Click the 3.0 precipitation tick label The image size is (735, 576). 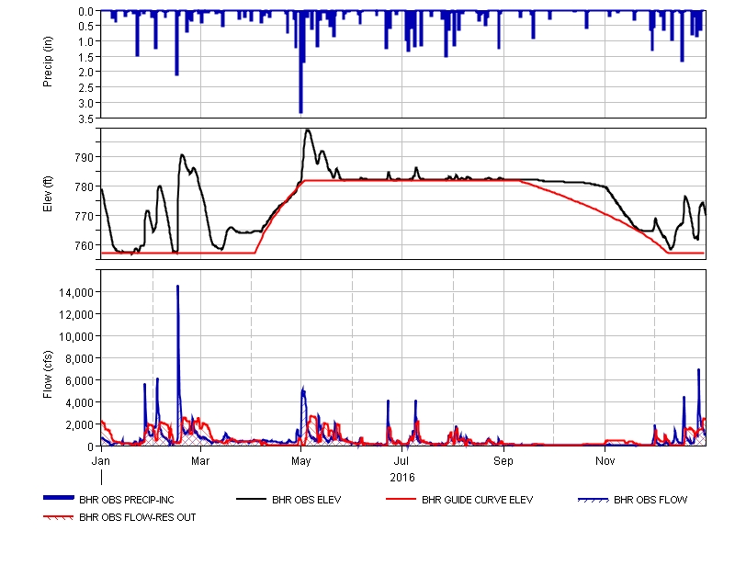click(x=85, y=103)
